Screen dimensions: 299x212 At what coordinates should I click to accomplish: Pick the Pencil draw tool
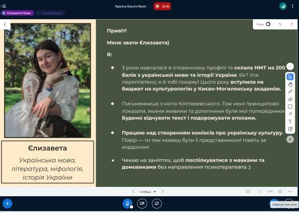(x=290, y=91)
